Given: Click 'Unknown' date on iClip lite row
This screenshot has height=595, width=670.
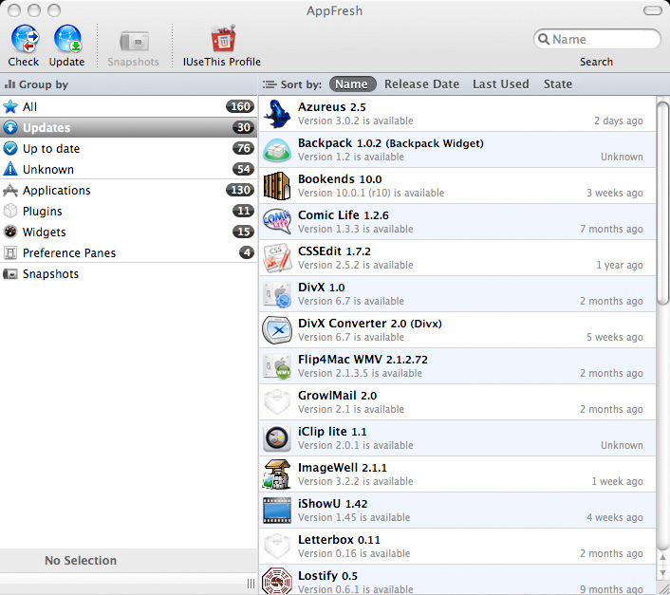Looking at the screenshot, I should (622, 445).
